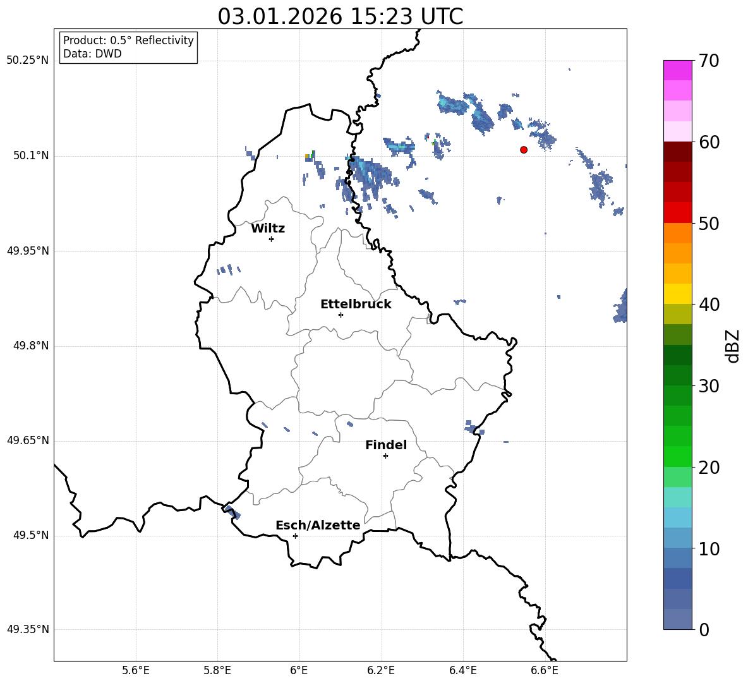Click the colorbar label 40
This screenshot has height=683, width=748.
pyautogui.click(x=709, y=305)
